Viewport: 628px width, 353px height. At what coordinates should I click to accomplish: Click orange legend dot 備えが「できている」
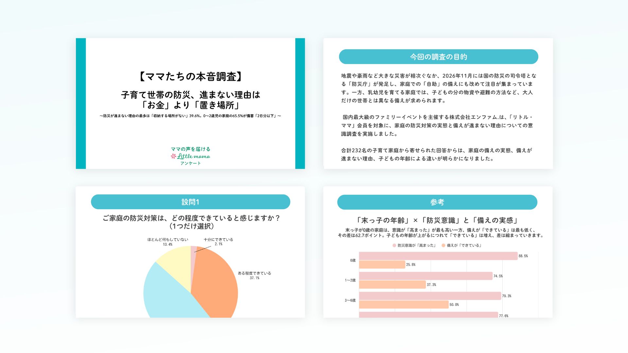tap(444, 245)
